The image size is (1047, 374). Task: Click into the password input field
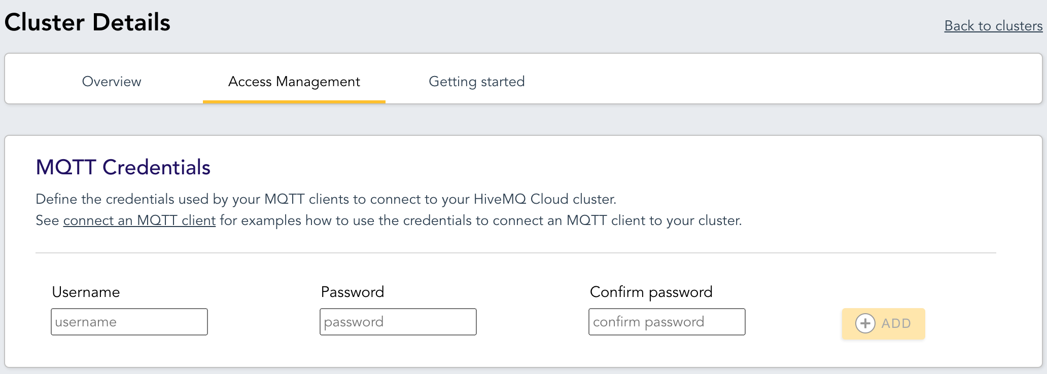click(x=398, y=322)
